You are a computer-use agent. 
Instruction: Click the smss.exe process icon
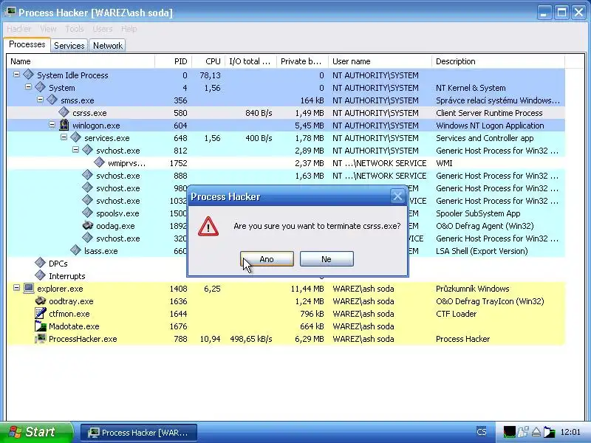[52, 100]
